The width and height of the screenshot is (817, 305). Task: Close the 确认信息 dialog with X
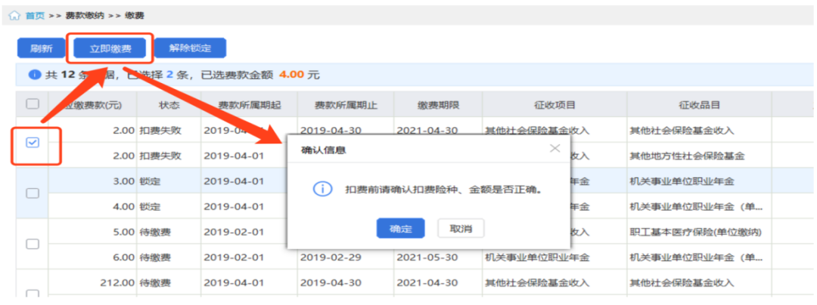pos(555,149)
